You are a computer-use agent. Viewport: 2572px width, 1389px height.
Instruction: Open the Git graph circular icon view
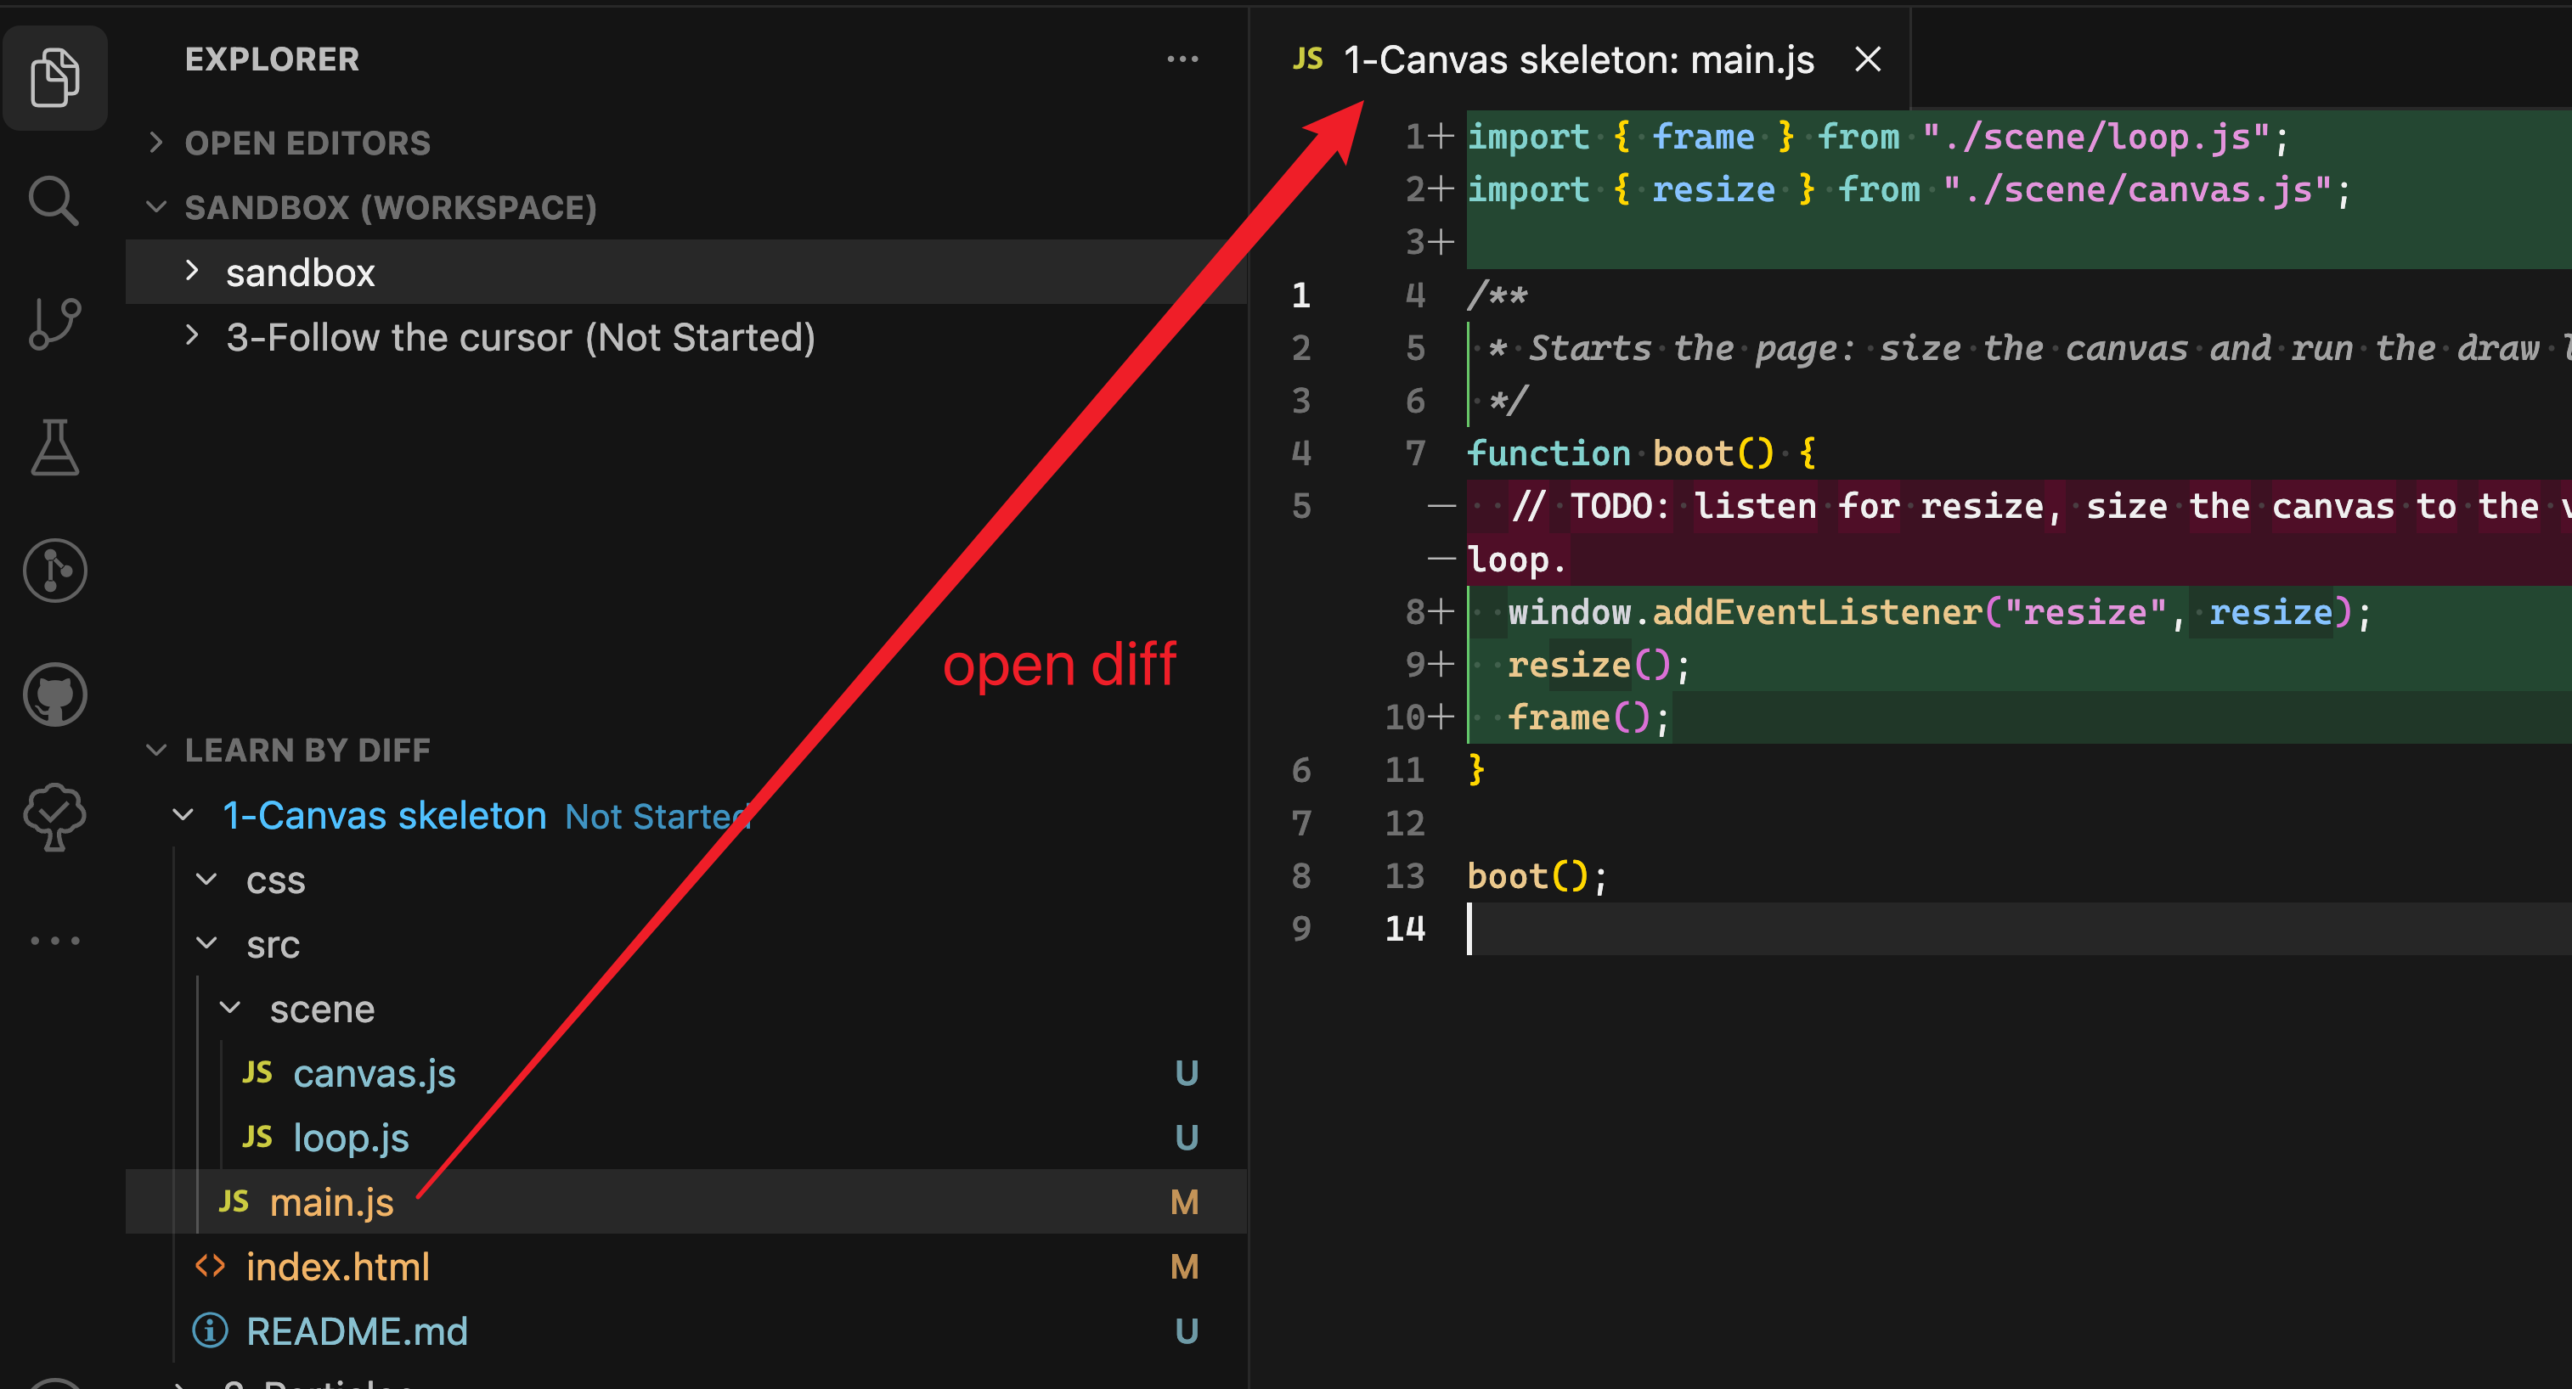(55, 571)
